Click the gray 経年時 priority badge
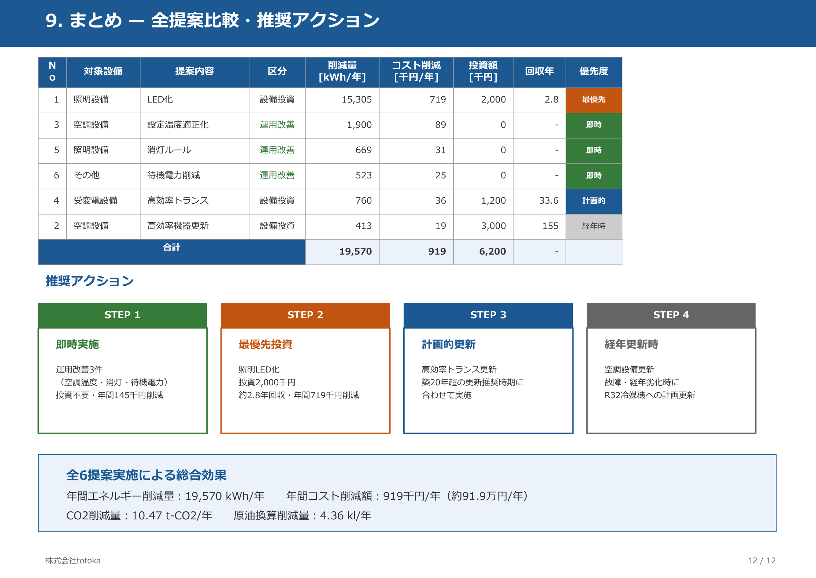The image size is (816, 578). [594, 226]
